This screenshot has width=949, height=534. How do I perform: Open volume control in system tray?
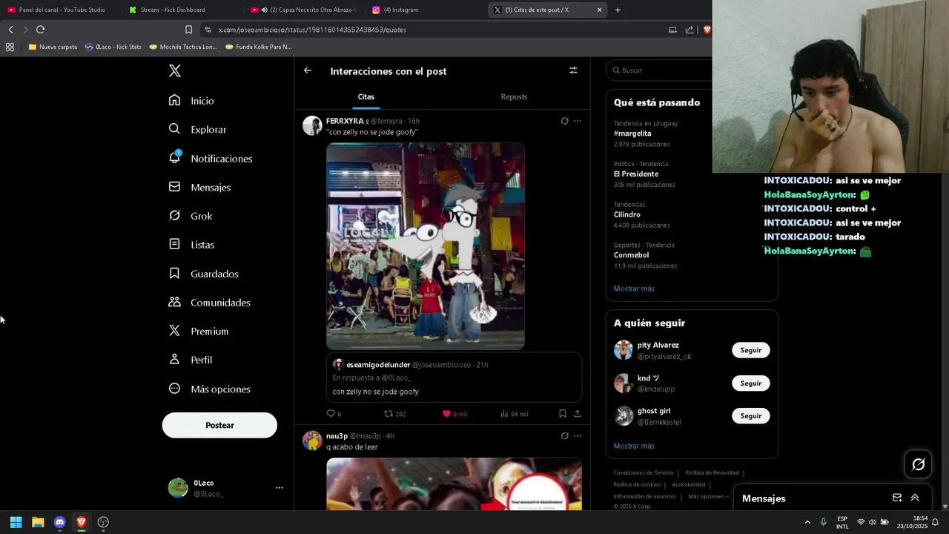coord(872,522)
